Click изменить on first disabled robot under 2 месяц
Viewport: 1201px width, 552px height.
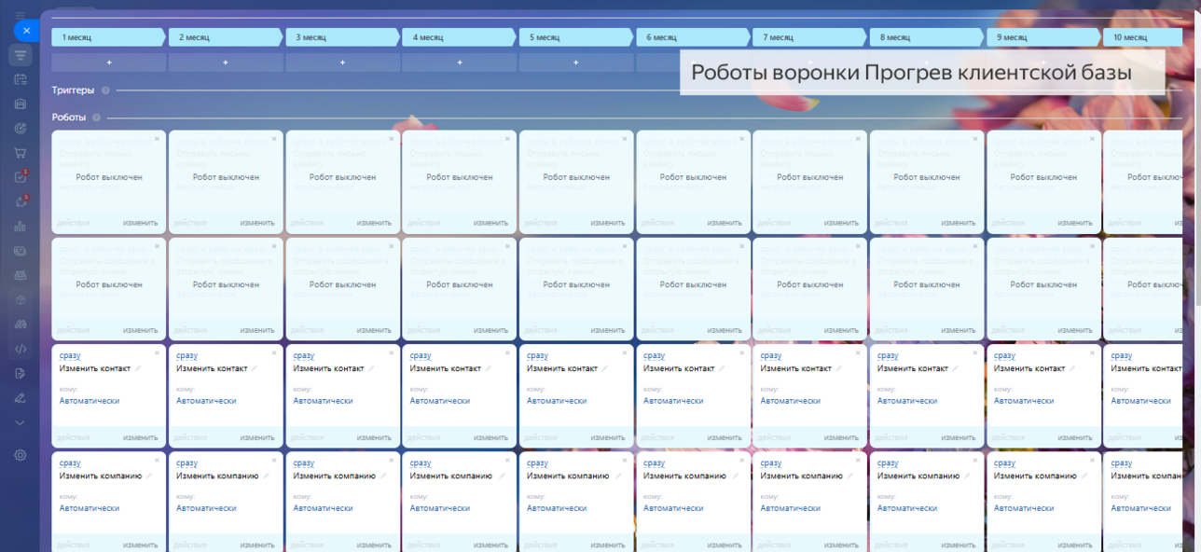[x=257, y=223]
